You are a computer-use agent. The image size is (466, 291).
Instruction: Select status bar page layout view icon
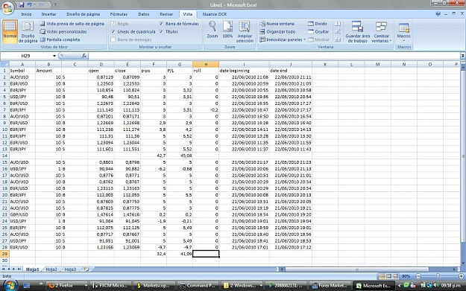pyautogui.click(x=388, y=276)
